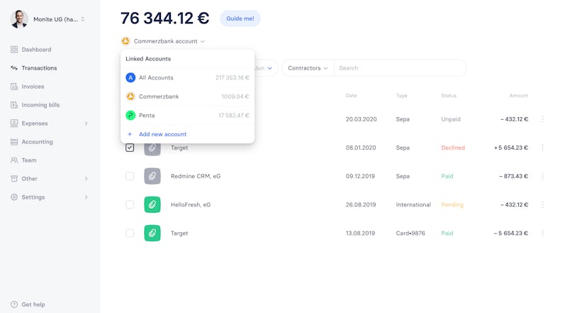Open attachment icon for HelloFresh row
The width and height of the screenshot is (572, 313).
click(152, 204)
